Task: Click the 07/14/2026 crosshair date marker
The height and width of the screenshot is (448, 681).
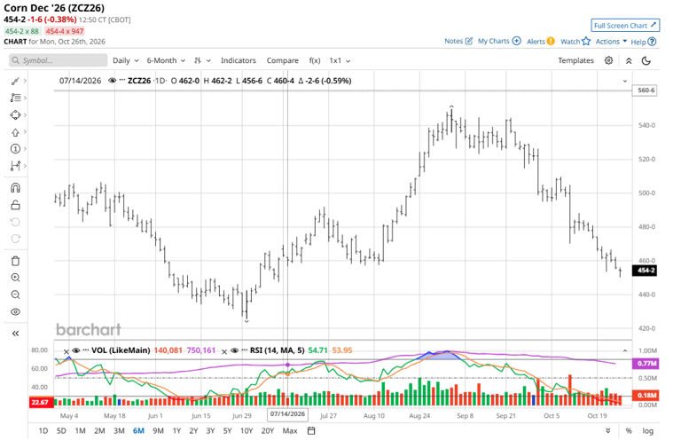Action: tap(287, 413)
